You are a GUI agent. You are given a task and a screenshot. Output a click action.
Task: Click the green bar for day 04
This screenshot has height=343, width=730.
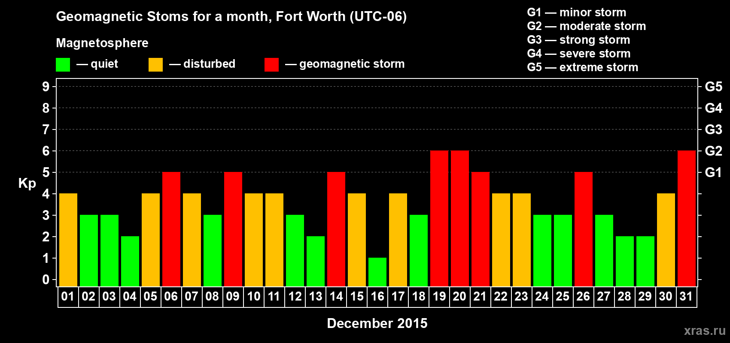(x=130, y=261)
